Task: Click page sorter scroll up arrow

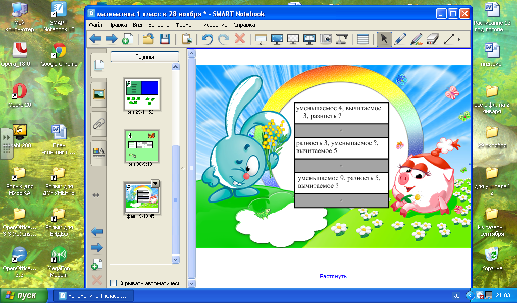Action: tap(175, 67)
